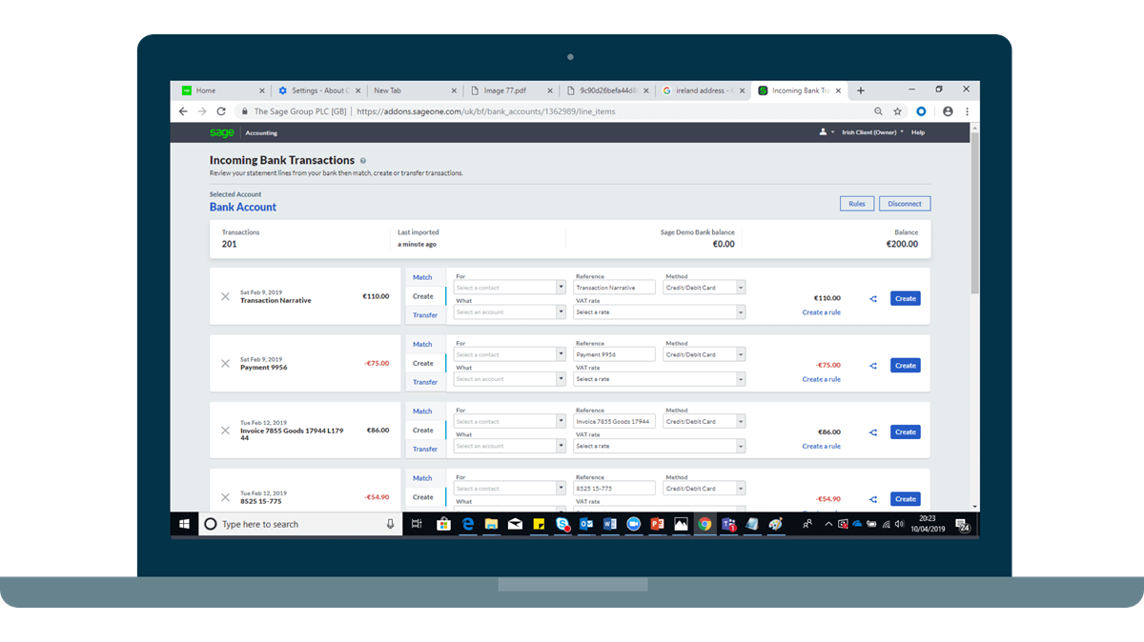Viewport: 1144px width, 642px height.
Task: Remove the Payment 9956 transaction with X
Action: coord(225,364)
